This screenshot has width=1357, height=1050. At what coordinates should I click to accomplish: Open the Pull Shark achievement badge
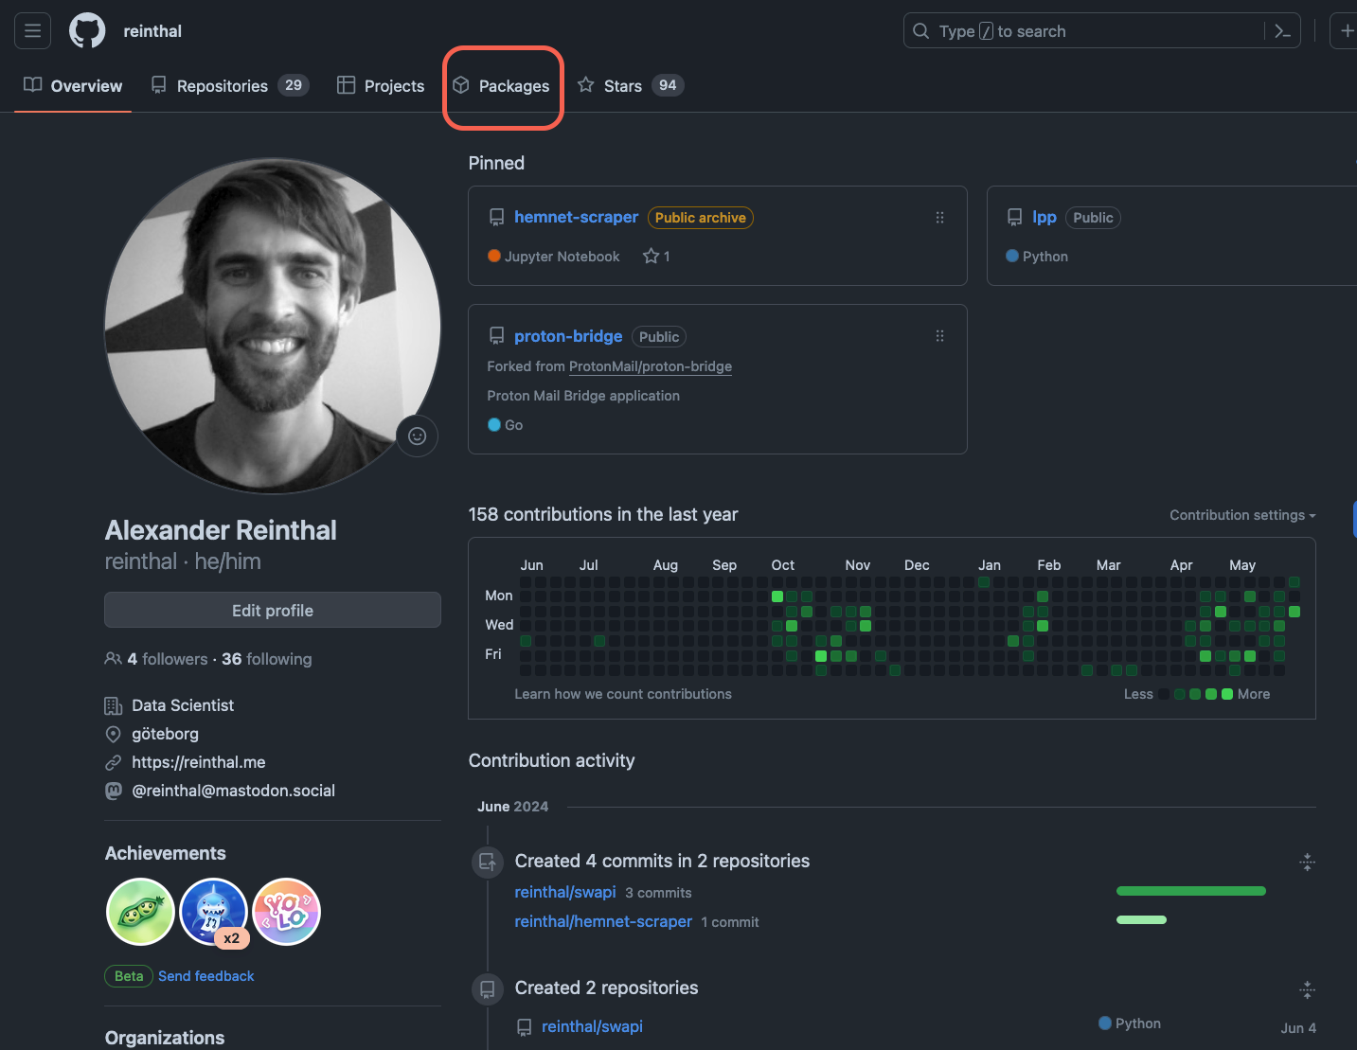coord(214,912)
